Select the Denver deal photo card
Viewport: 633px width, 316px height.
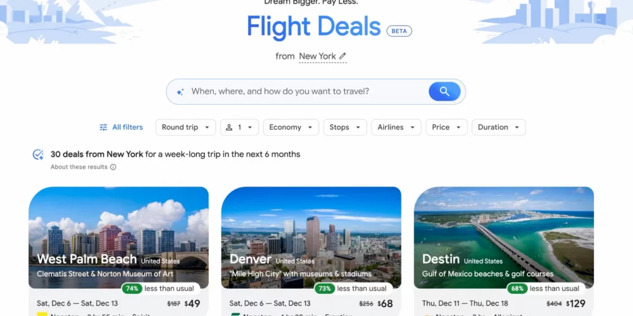(x=311, y=238)
